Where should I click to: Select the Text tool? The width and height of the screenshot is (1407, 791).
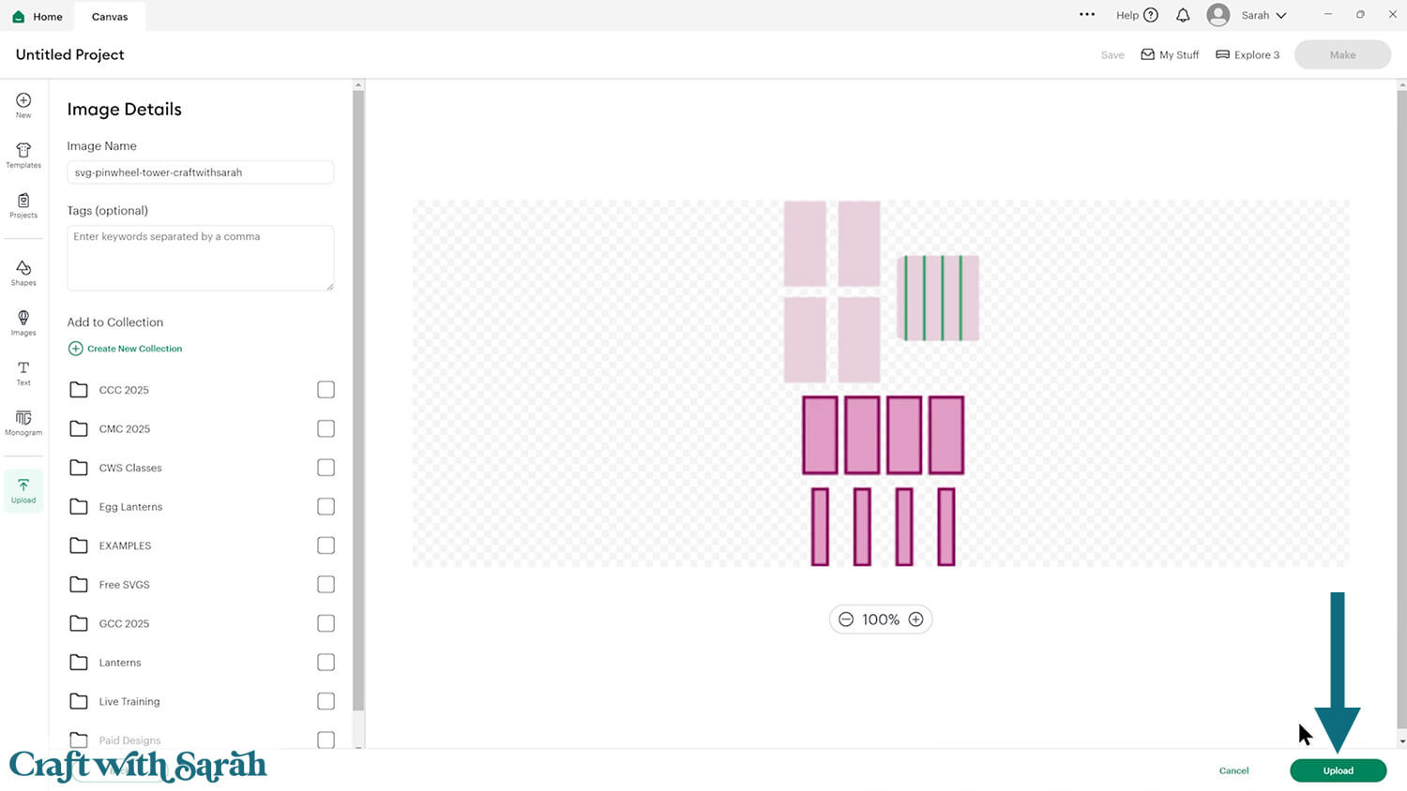click(x=23, y=373)
